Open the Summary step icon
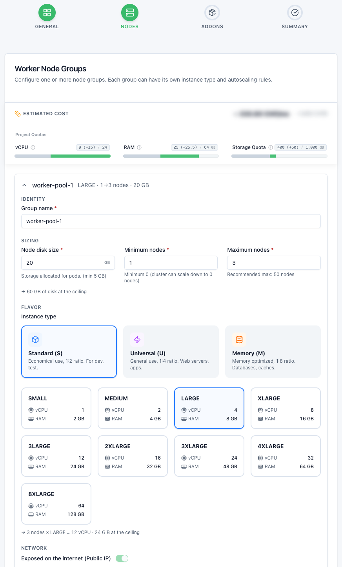Image resolution: width=342 pixels, height=567 pixels. [295, 13]
